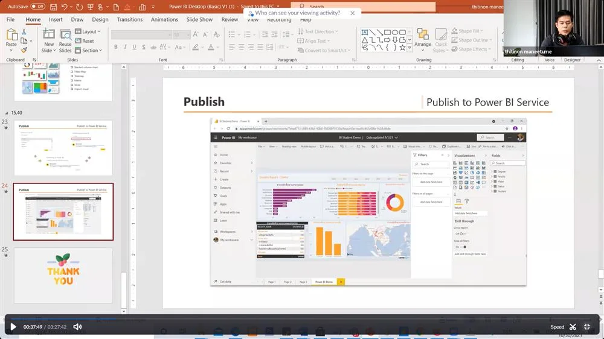The height and width of the screenshot is (339, 604).
Task: Click the Save icon in title bar
Action: click(54, 7)
